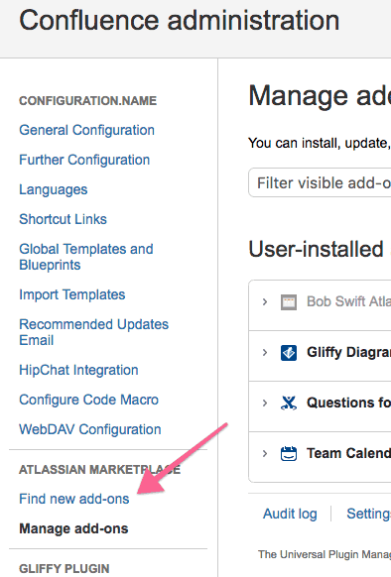Open HipChat Integration settings

pyautogui.click(x=78, y=370)
